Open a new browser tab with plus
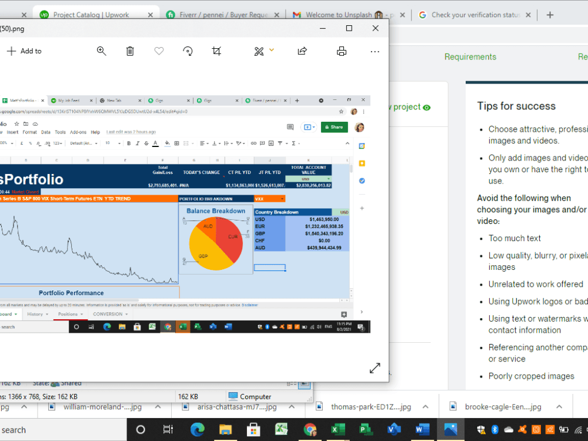The height and width of the screenshot is (441, 588). pyautogui.click(x=550, y=15)
